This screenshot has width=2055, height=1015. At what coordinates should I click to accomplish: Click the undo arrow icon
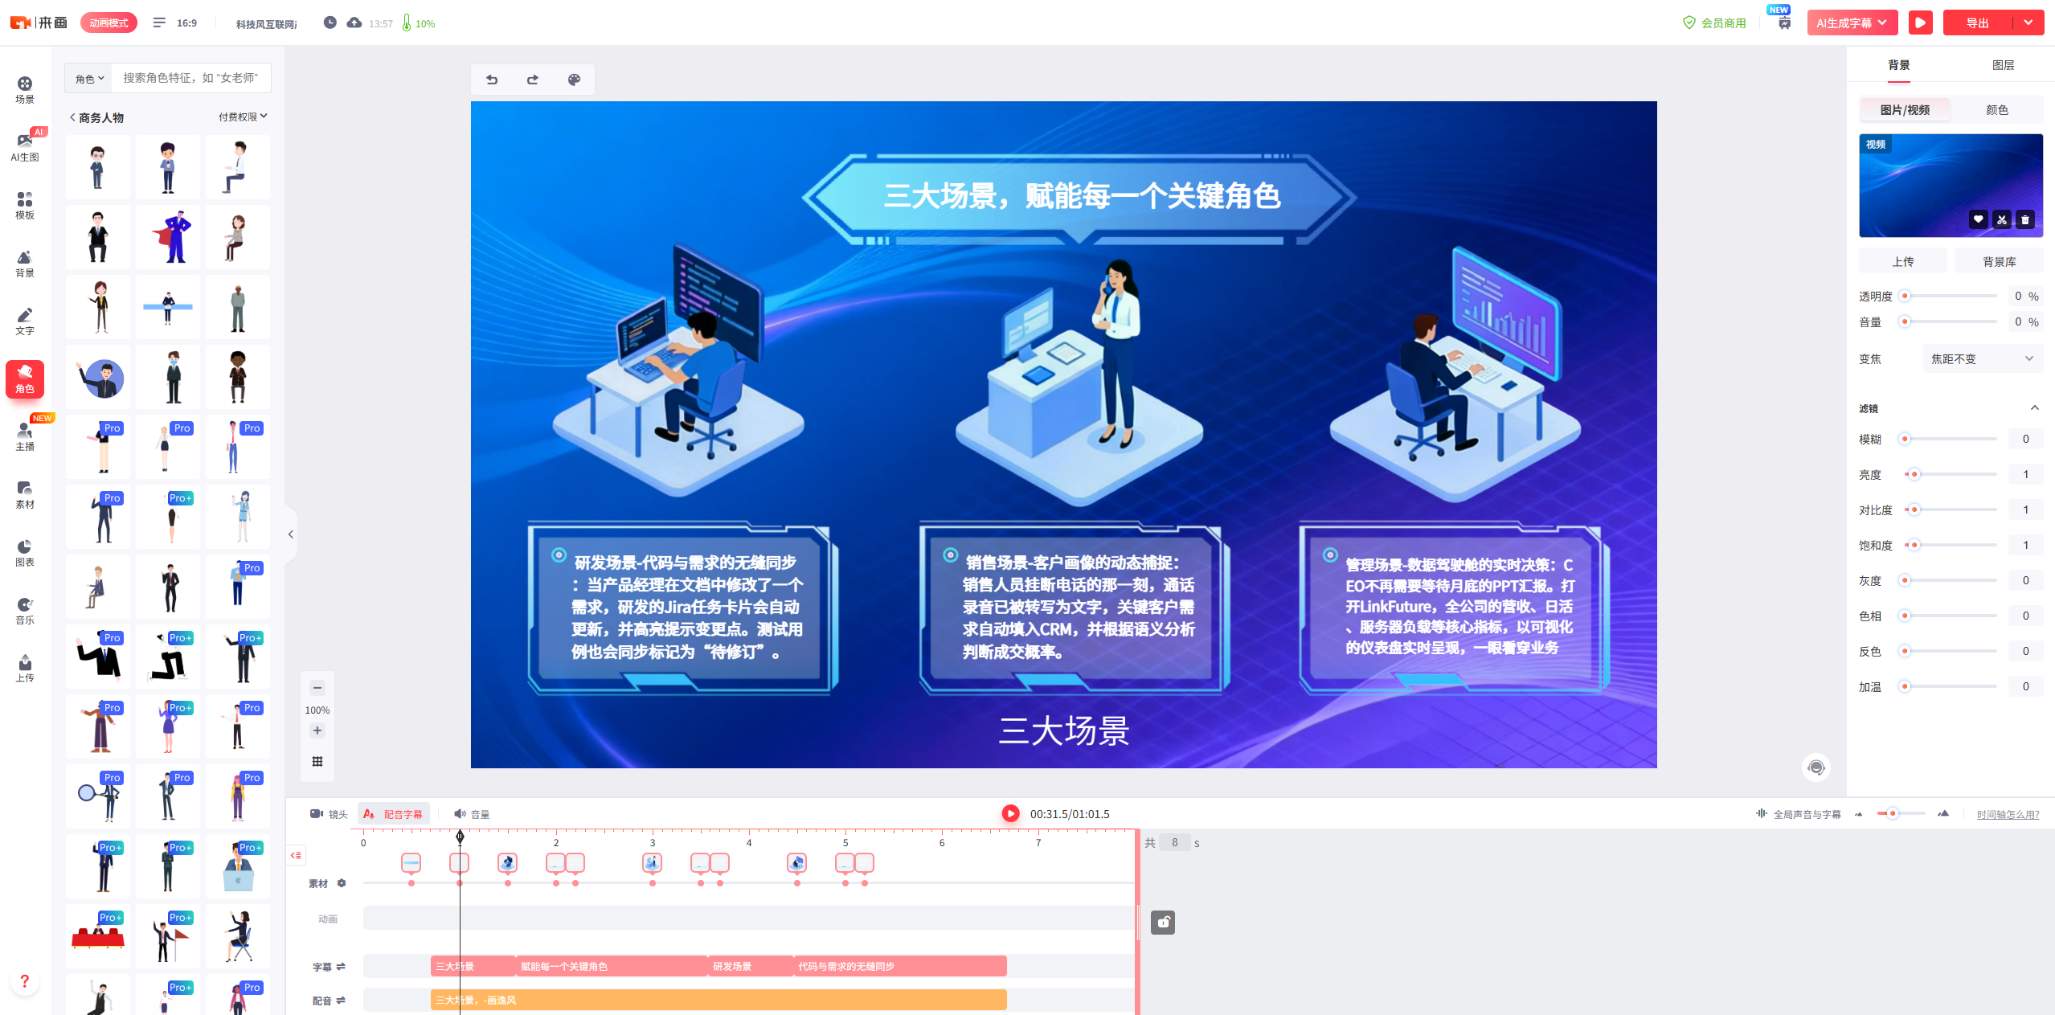coord(492,80)
